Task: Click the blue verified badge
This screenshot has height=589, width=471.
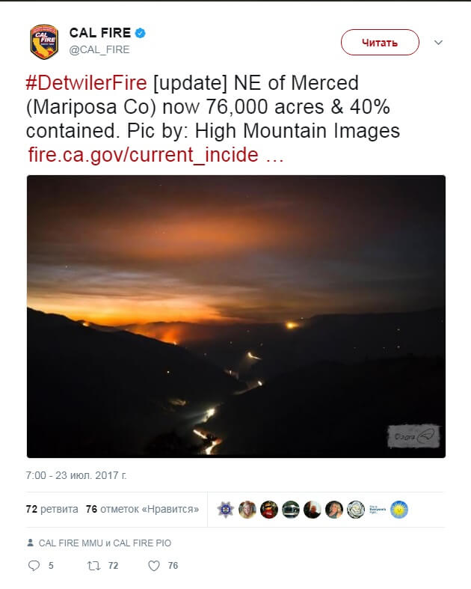Action: (x=140, y=33)
